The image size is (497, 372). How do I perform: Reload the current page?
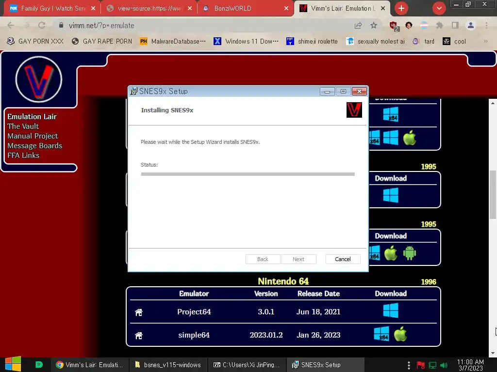click(x=42, y=25)
